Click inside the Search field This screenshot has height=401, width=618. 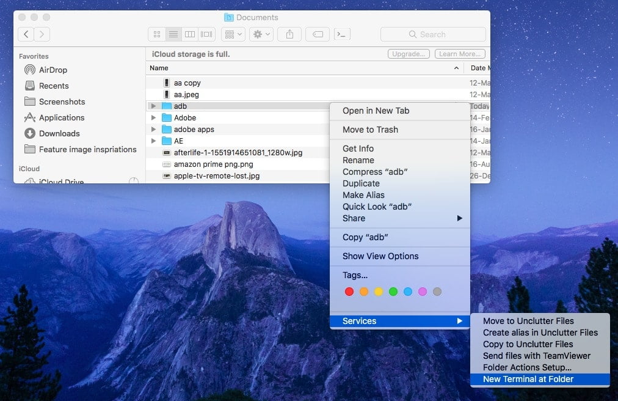(x=434, y=34)
